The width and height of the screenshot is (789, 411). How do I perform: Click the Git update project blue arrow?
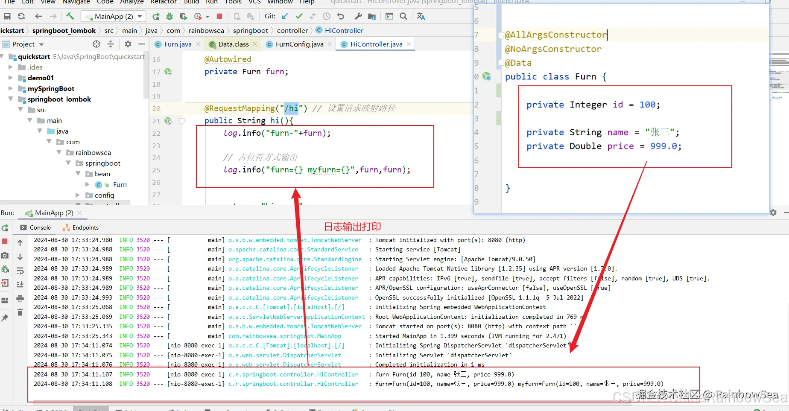coord(285,16)
